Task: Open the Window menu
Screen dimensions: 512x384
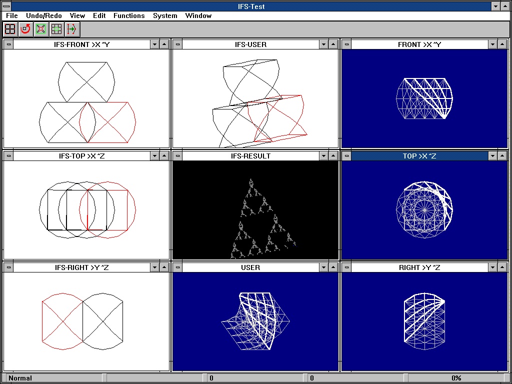Action: tap(198, 15)
